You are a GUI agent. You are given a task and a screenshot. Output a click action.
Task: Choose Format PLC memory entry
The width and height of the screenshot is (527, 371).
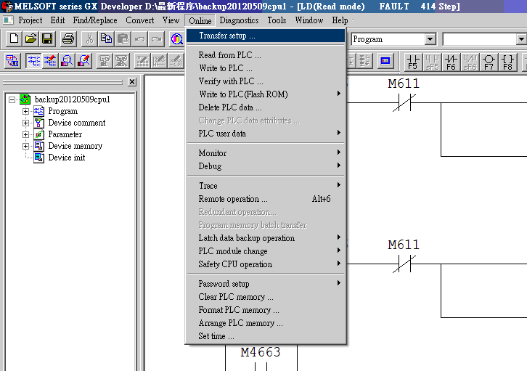click(x=266, y=310)
